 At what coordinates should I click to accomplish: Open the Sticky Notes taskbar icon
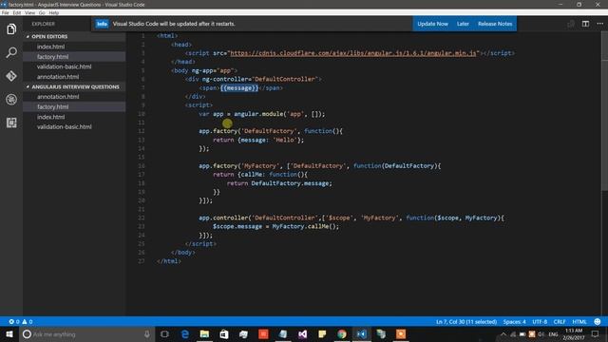pyautogui.click(x=322, y=333)
